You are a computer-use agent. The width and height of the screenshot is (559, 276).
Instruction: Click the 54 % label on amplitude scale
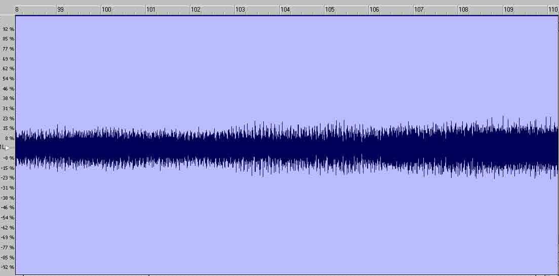8,79
